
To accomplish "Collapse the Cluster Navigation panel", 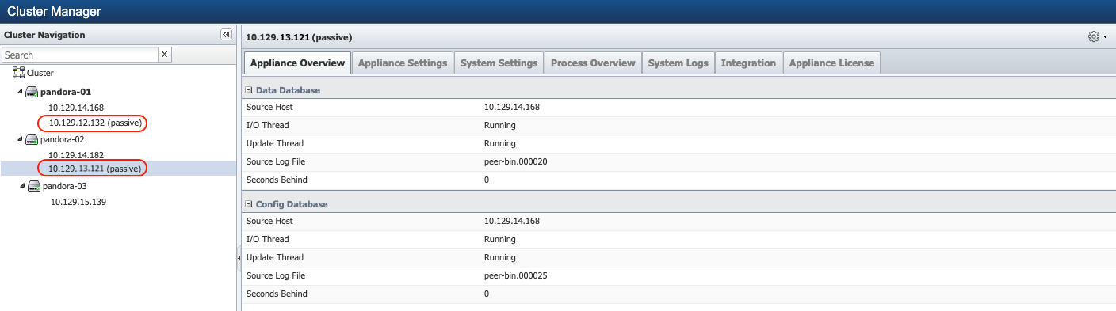I will (226, 35).
